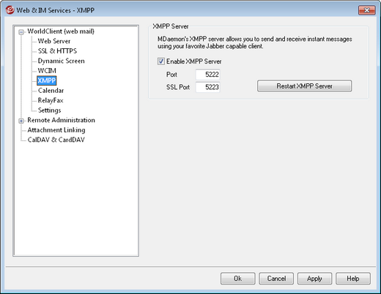Open Help for this dialog
Viewport: 381px width, 294px height.
coord(353,279)
